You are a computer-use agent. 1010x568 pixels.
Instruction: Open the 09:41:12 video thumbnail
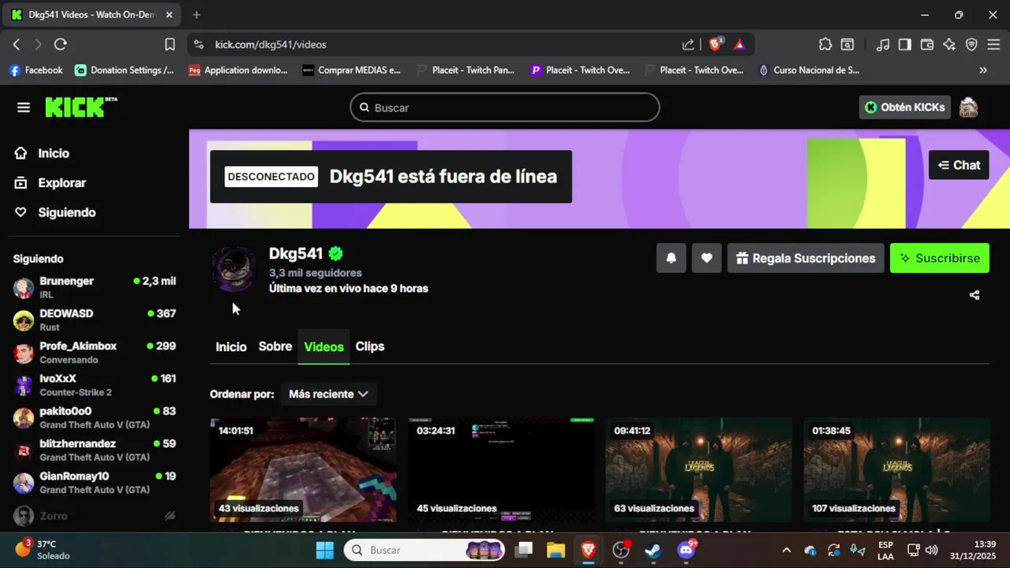click(699, 470)
